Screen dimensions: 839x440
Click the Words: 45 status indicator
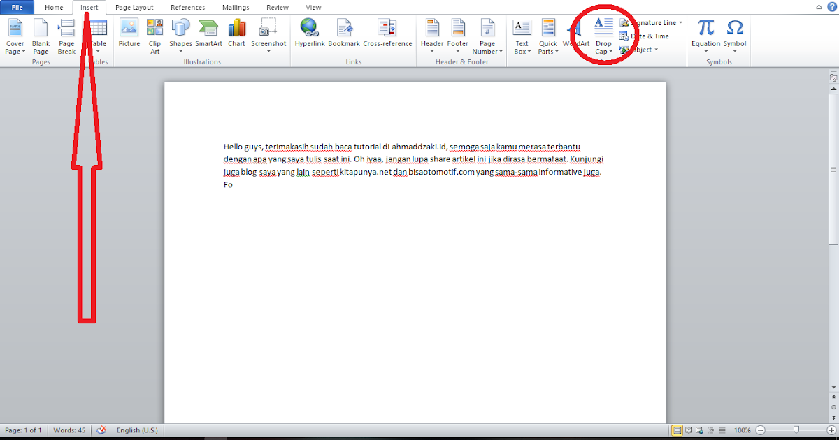point(69,430)
